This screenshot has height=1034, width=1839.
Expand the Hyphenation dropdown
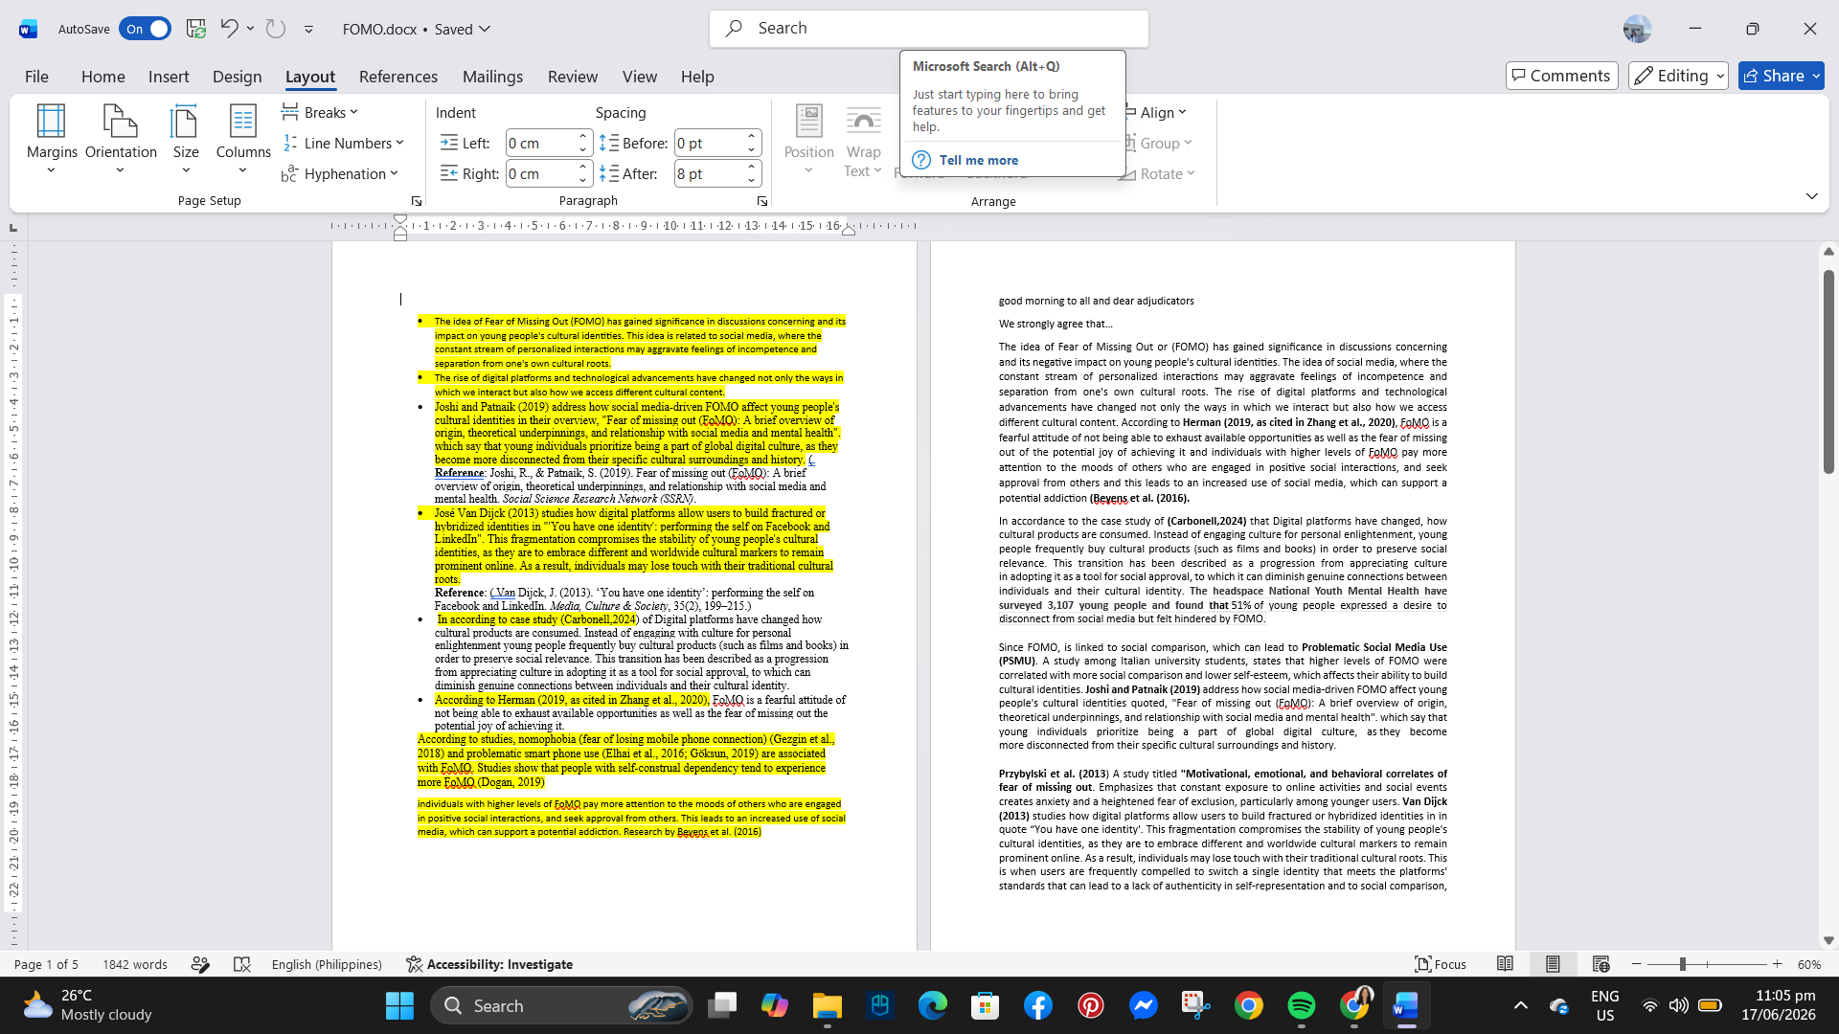point(340,174)
